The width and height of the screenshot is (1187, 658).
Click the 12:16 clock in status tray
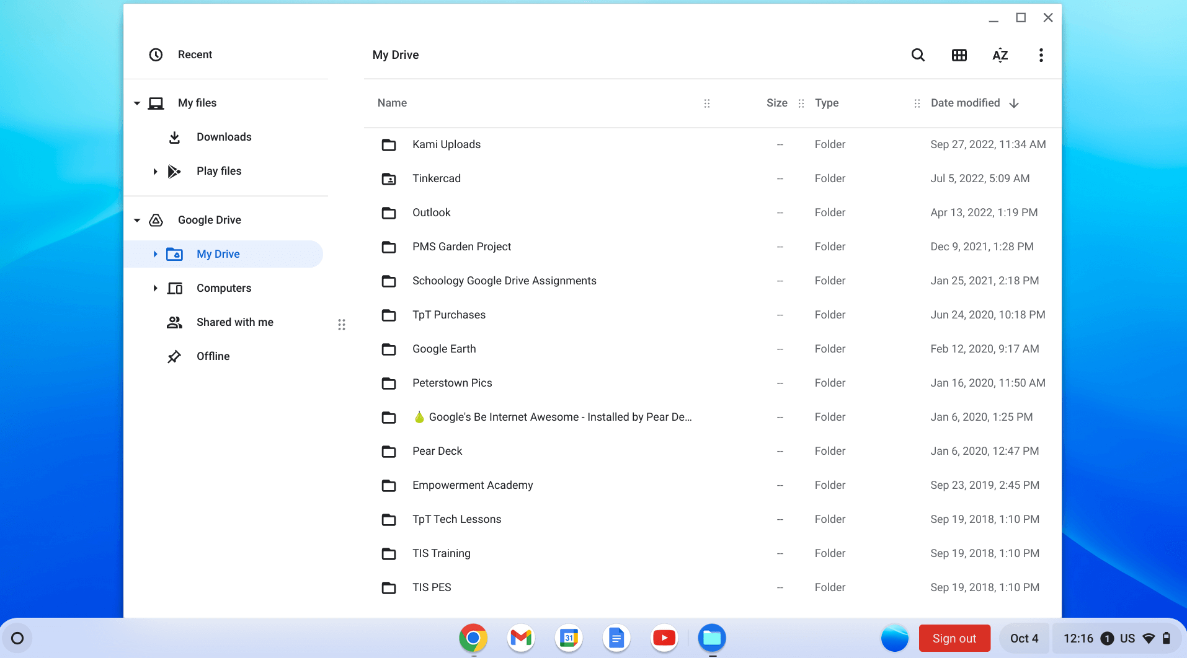[1078, 638]
